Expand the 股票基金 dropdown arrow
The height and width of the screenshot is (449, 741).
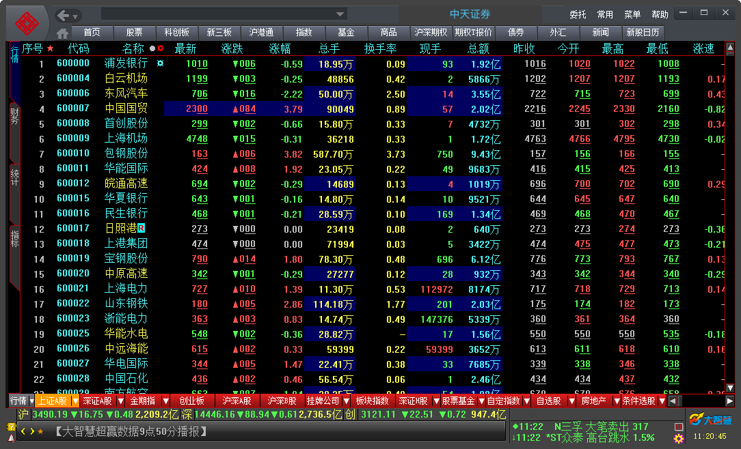pos(481,401)
